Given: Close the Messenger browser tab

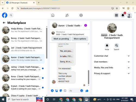Looking at the screenshot, I should pos(34,3).
